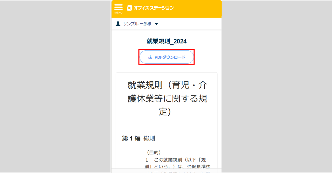
Task: Click the user silhouette icon
Action: pyautogui.click(x=118, y=24)
